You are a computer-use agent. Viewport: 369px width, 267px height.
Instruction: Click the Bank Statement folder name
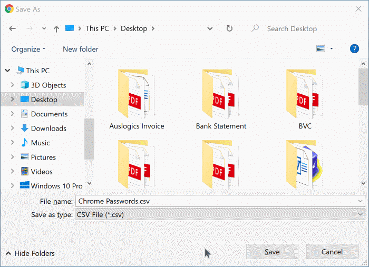pos(221,126)
